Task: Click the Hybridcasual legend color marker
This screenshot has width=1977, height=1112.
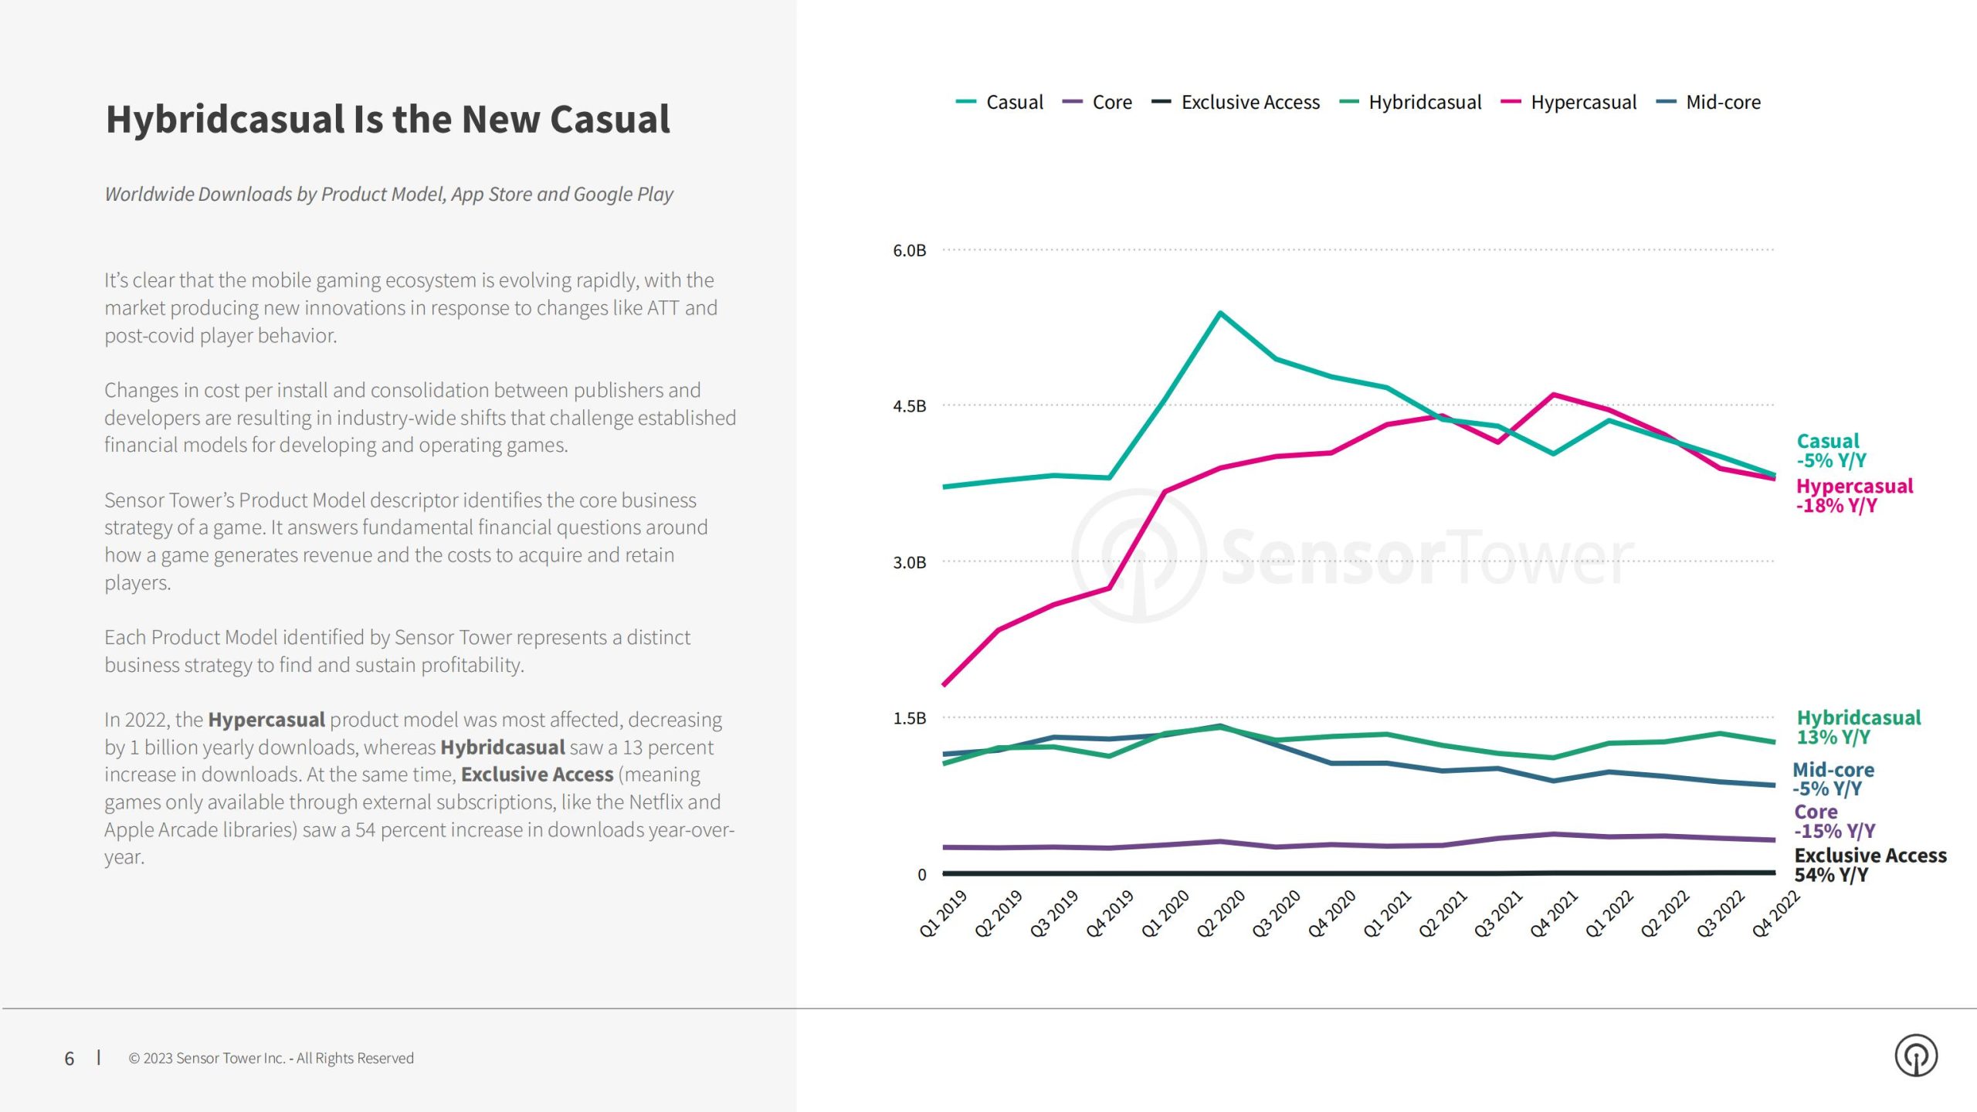Action: (x=1348, y=102)
